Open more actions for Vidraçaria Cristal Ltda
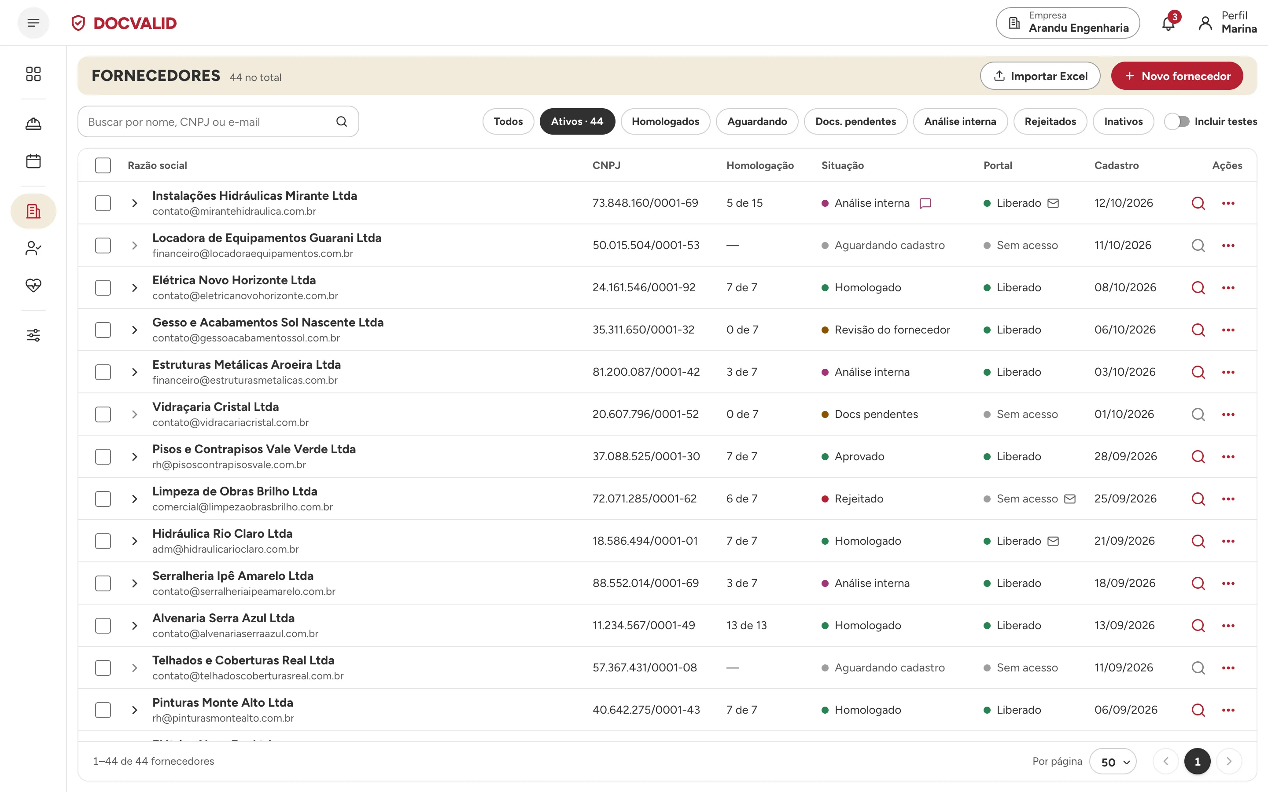The width and height of the screenshot is (1268, 792). tap(1228, 414)
